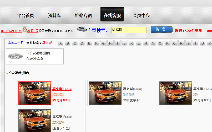Viewport: 212px width, 132px height.
Task: Select the 在线客服 navigation tab
Action: [x=112, y=14]
